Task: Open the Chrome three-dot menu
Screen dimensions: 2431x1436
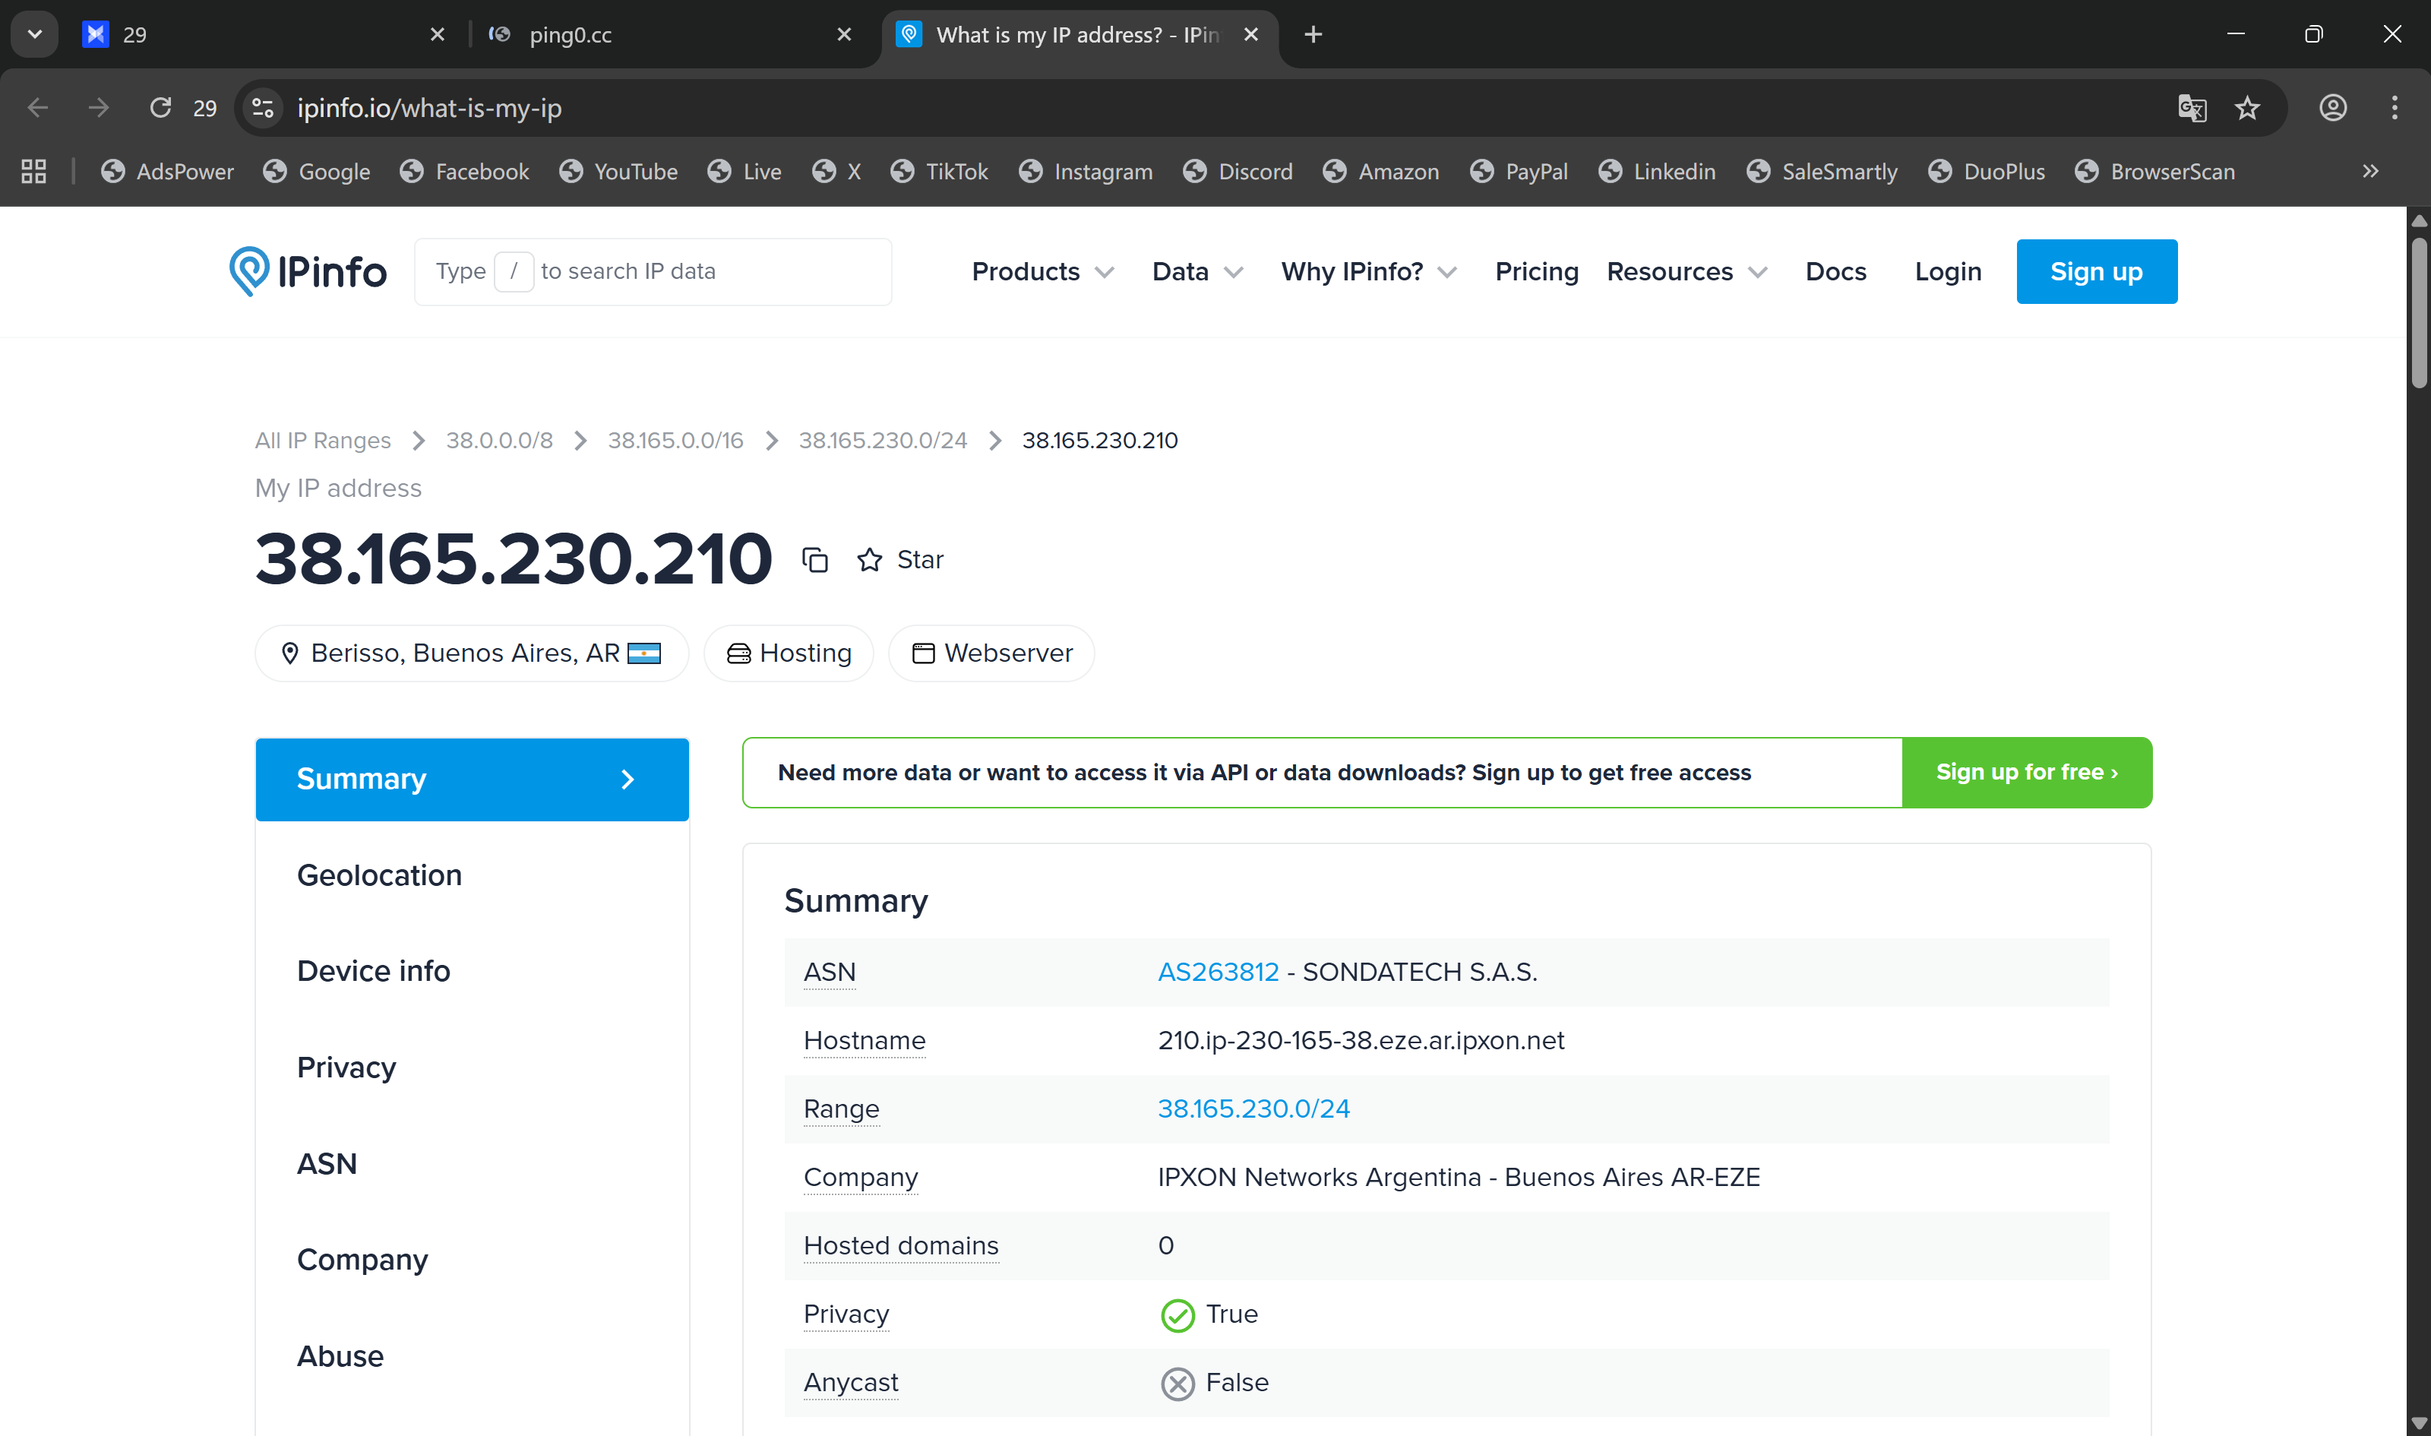Action: (2395, 107)
